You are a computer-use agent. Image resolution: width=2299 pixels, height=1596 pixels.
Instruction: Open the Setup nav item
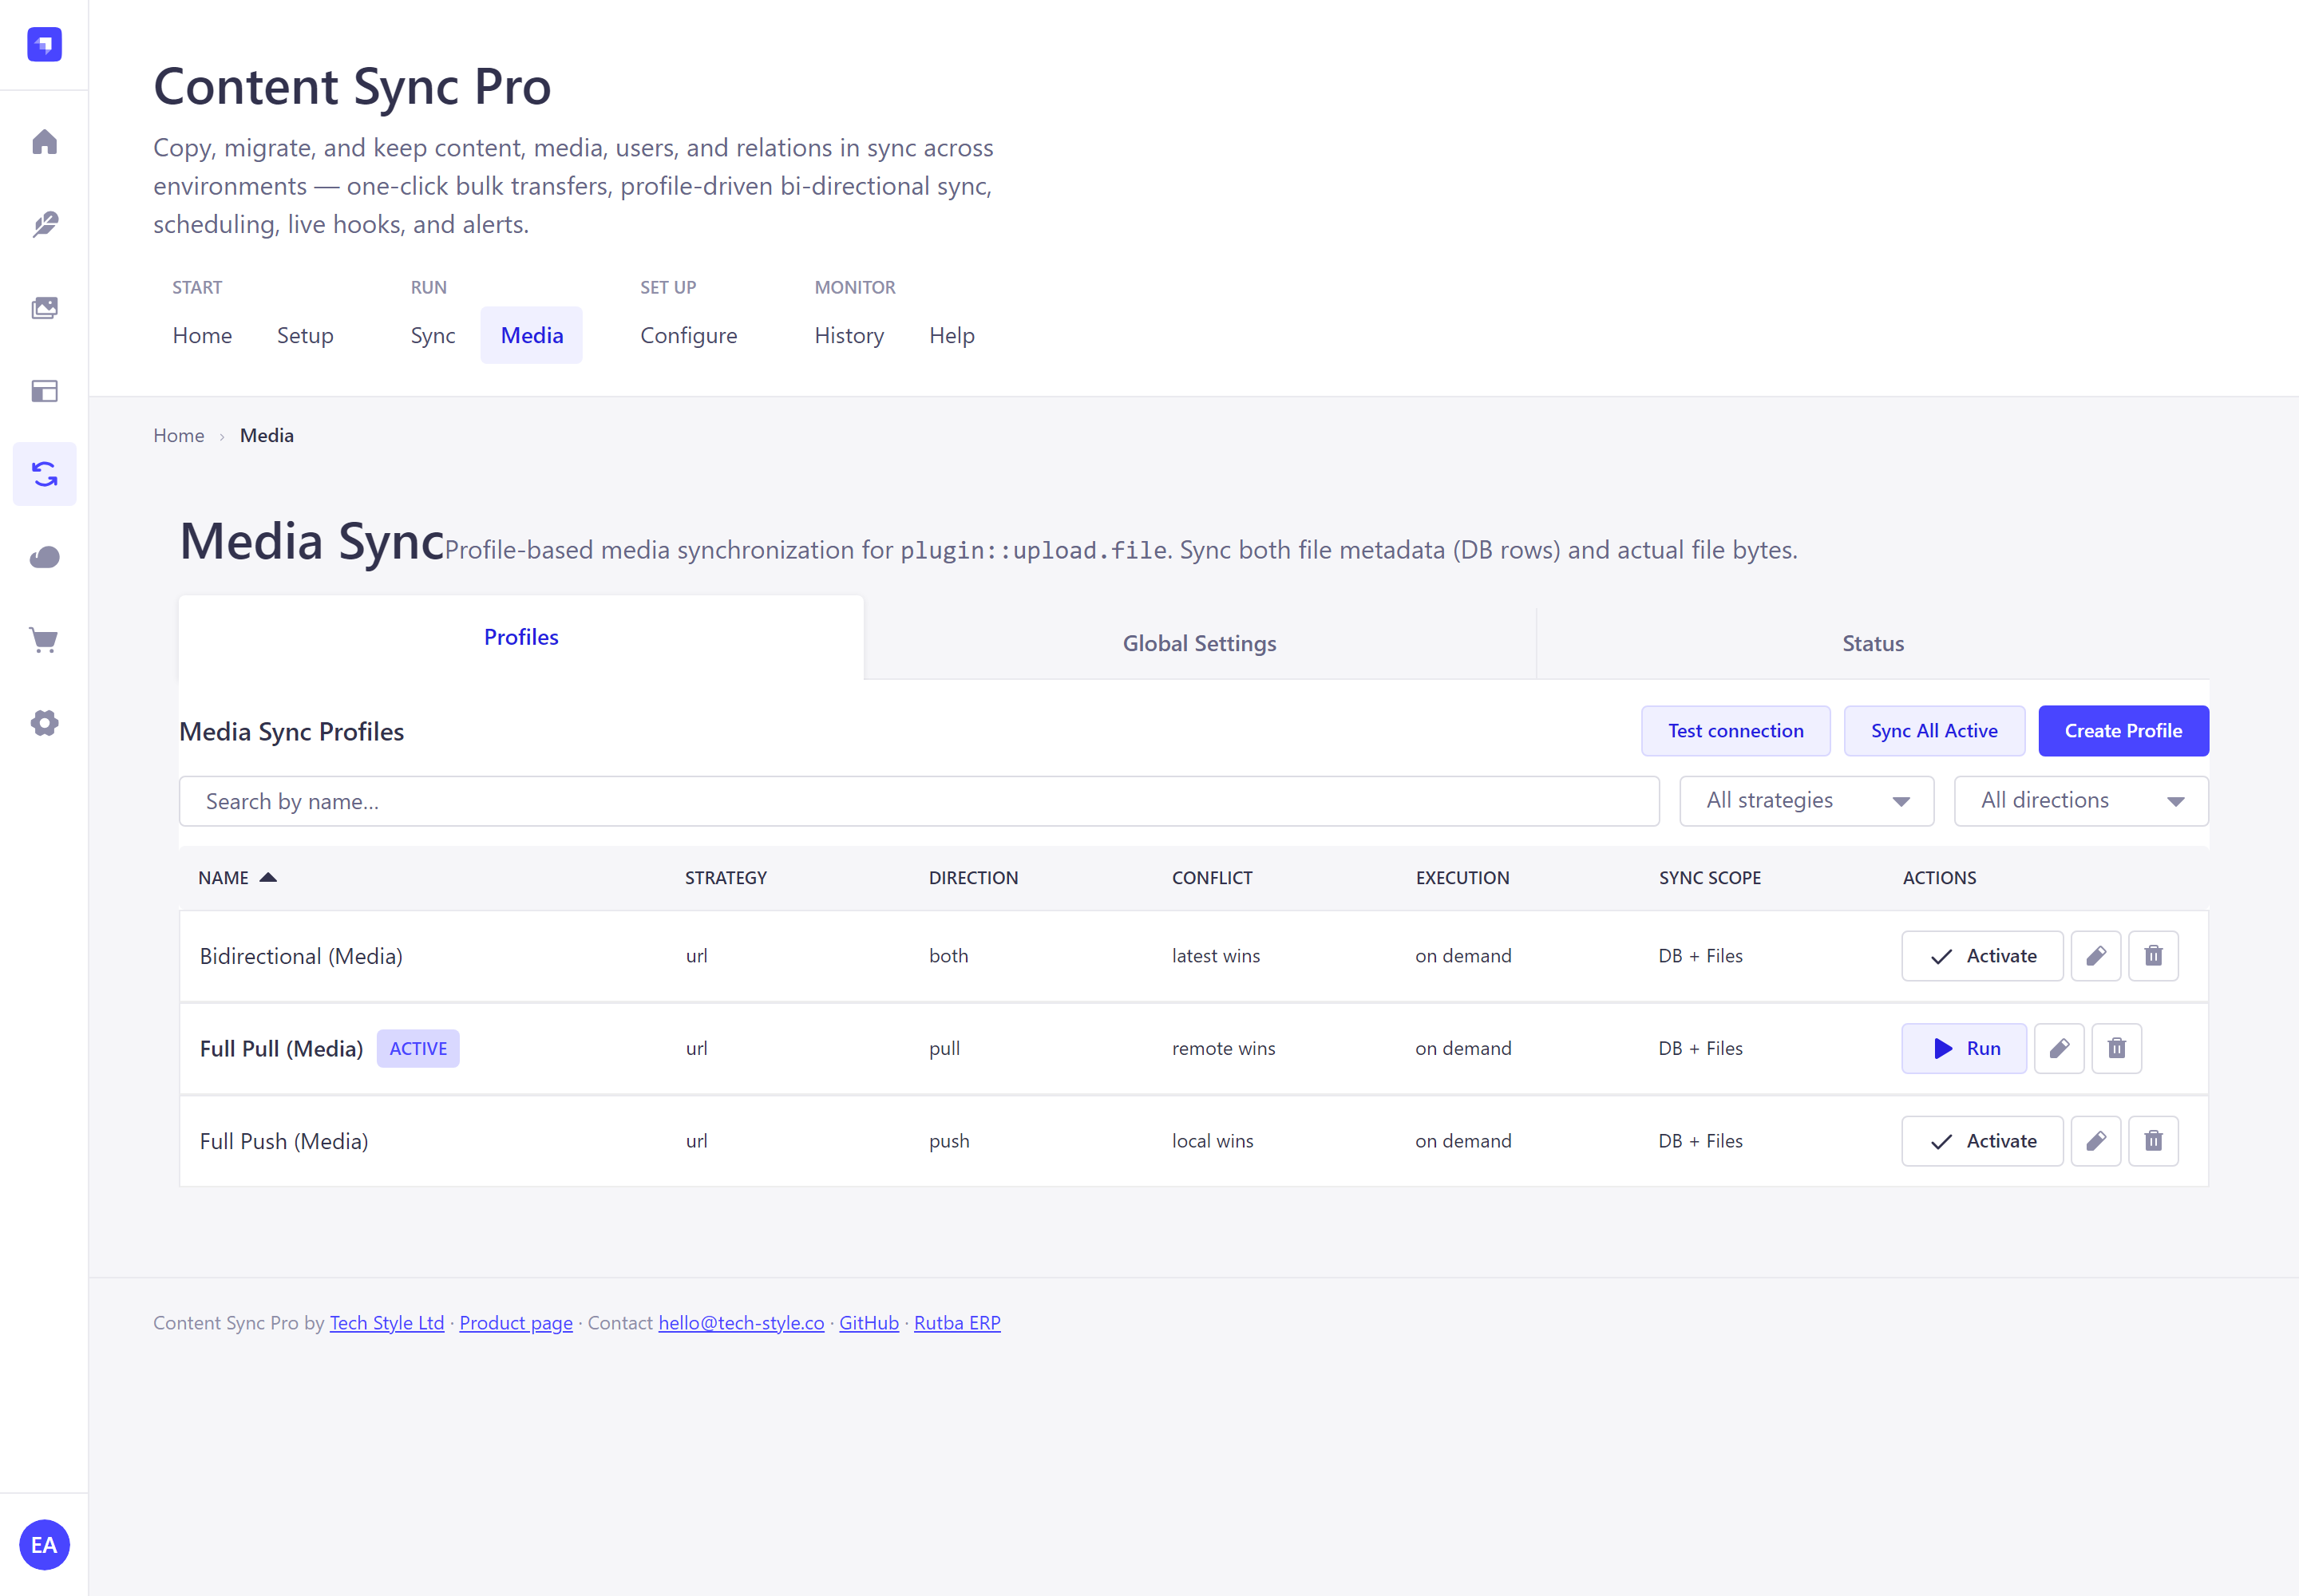pos(305,335)
